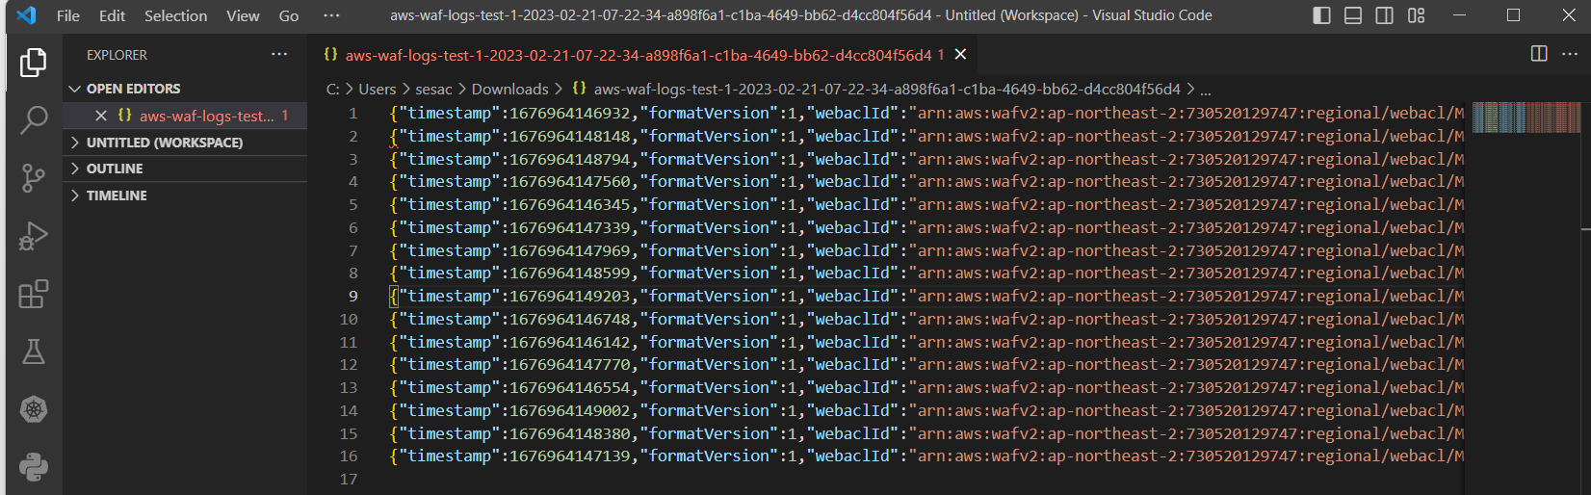Image resolution: width=1591 pixels, height=495 pixels.
Task: Open Customize Layout icon
Action: [x=1416, y=15]
